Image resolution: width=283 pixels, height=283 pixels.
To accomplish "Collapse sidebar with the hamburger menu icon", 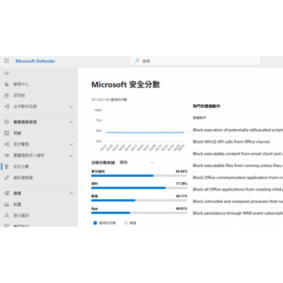I will (7, 73).
